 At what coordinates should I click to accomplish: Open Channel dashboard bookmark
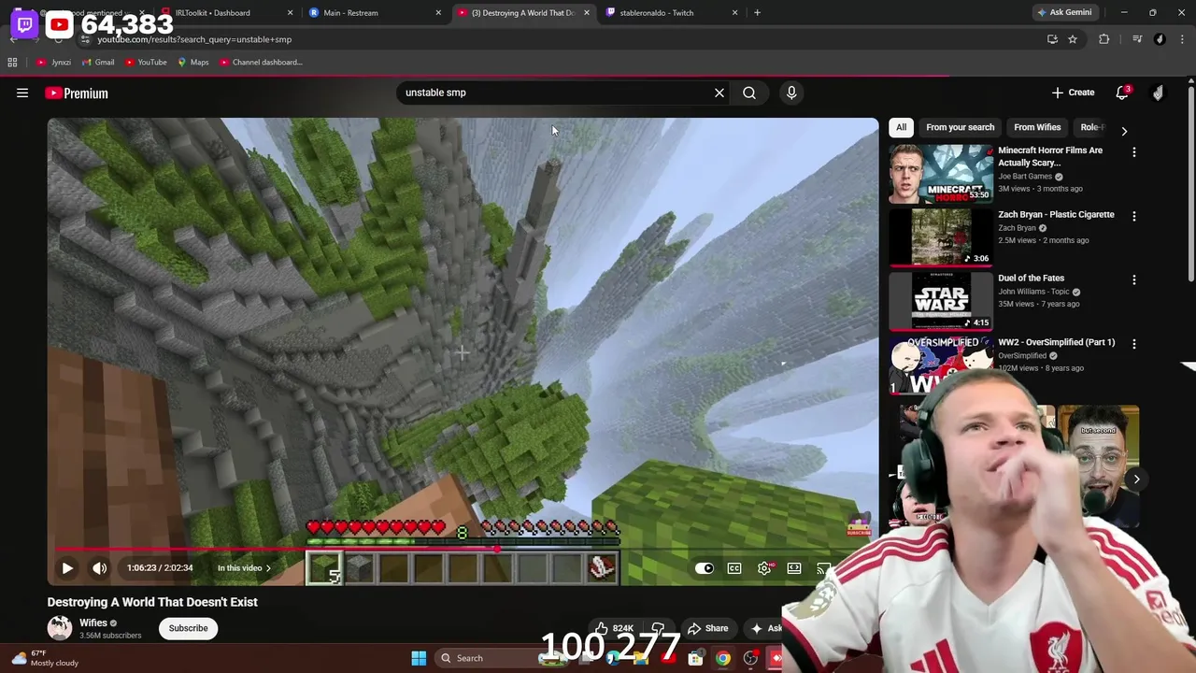click(x=261, y=63)
